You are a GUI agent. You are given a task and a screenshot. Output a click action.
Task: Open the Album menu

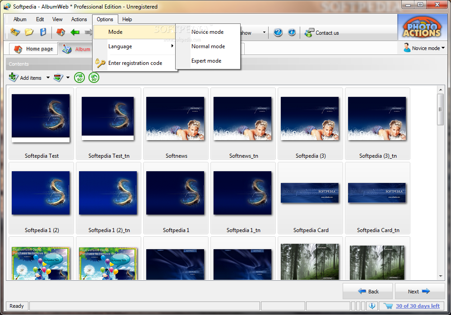pos(20,19)
